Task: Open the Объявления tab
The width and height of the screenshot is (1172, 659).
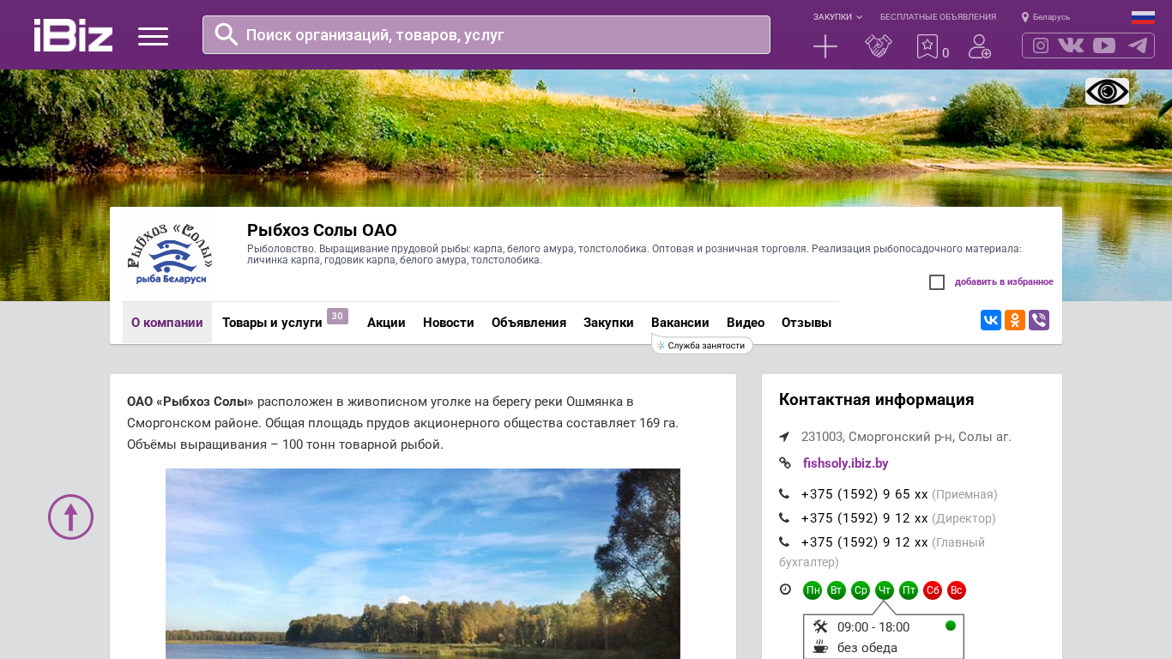Action: tap(529, 323)
